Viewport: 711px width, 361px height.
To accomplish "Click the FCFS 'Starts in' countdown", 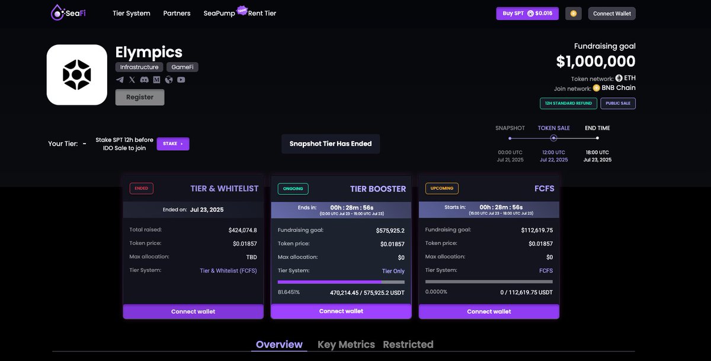I will [489, 209].
